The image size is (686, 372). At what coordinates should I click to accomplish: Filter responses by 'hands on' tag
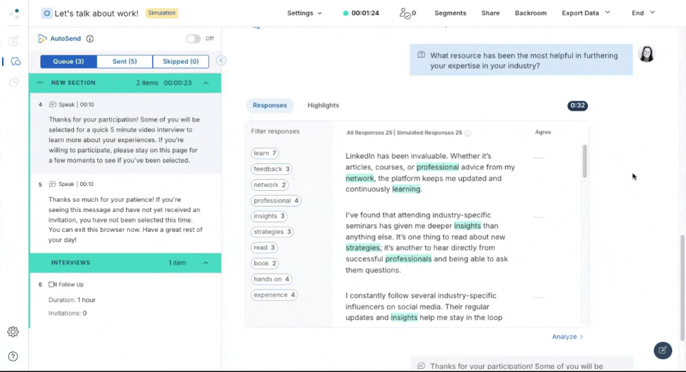[272, 279]
